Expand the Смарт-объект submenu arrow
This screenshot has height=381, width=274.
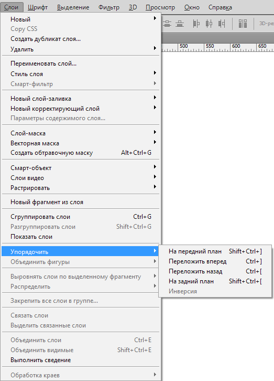click(x=155, y=167)
